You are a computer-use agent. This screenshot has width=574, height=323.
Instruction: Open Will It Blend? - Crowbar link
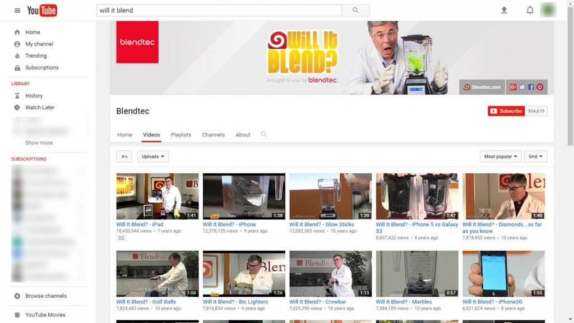click(317, 302)
